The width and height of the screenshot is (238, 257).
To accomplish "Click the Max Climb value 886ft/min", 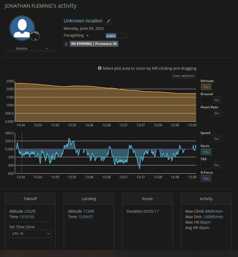I will 214,211.
